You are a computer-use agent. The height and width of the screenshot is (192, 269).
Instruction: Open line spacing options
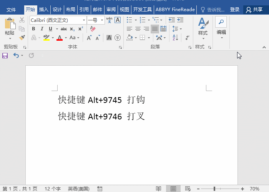[177, 29]
